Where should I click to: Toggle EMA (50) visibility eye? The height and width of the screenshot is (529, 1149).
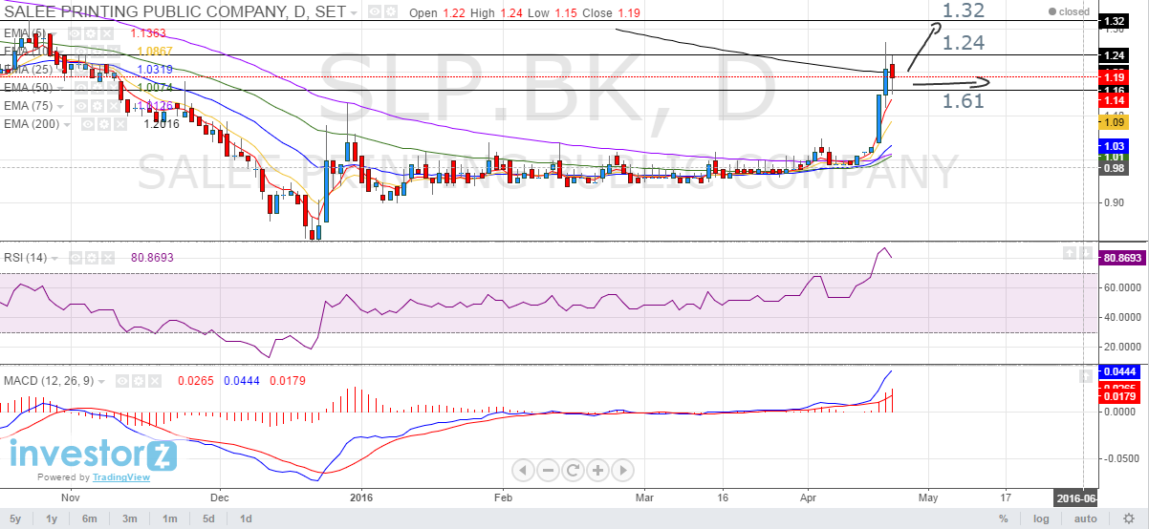coord(83,88)
